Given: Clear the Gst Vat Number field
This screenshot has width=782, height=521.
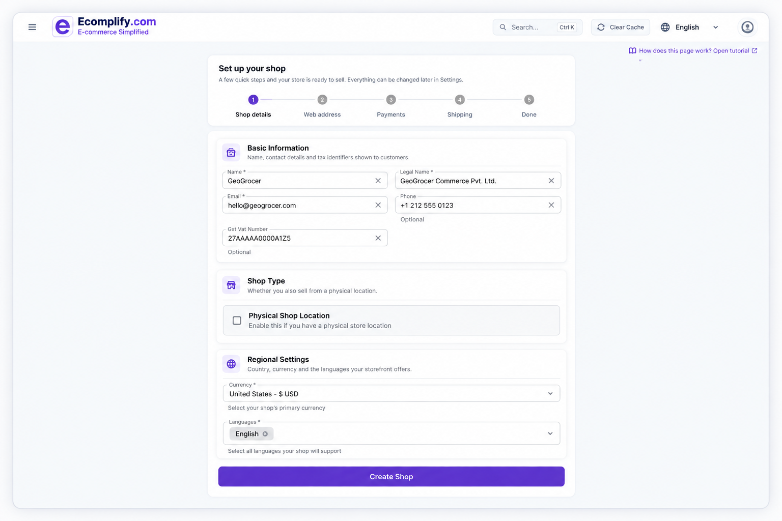Looking at the screenshot, I should pos(378,238).
